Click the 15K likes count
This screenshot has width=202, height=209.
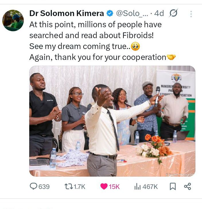pos(114,187)
